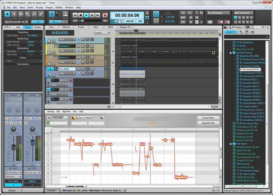Switch to the ProCh inspector tab
This screenshot has height=195, width=273.
point(37,27)
